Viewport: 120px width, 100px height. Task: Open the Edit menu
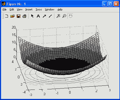point(12,10)
